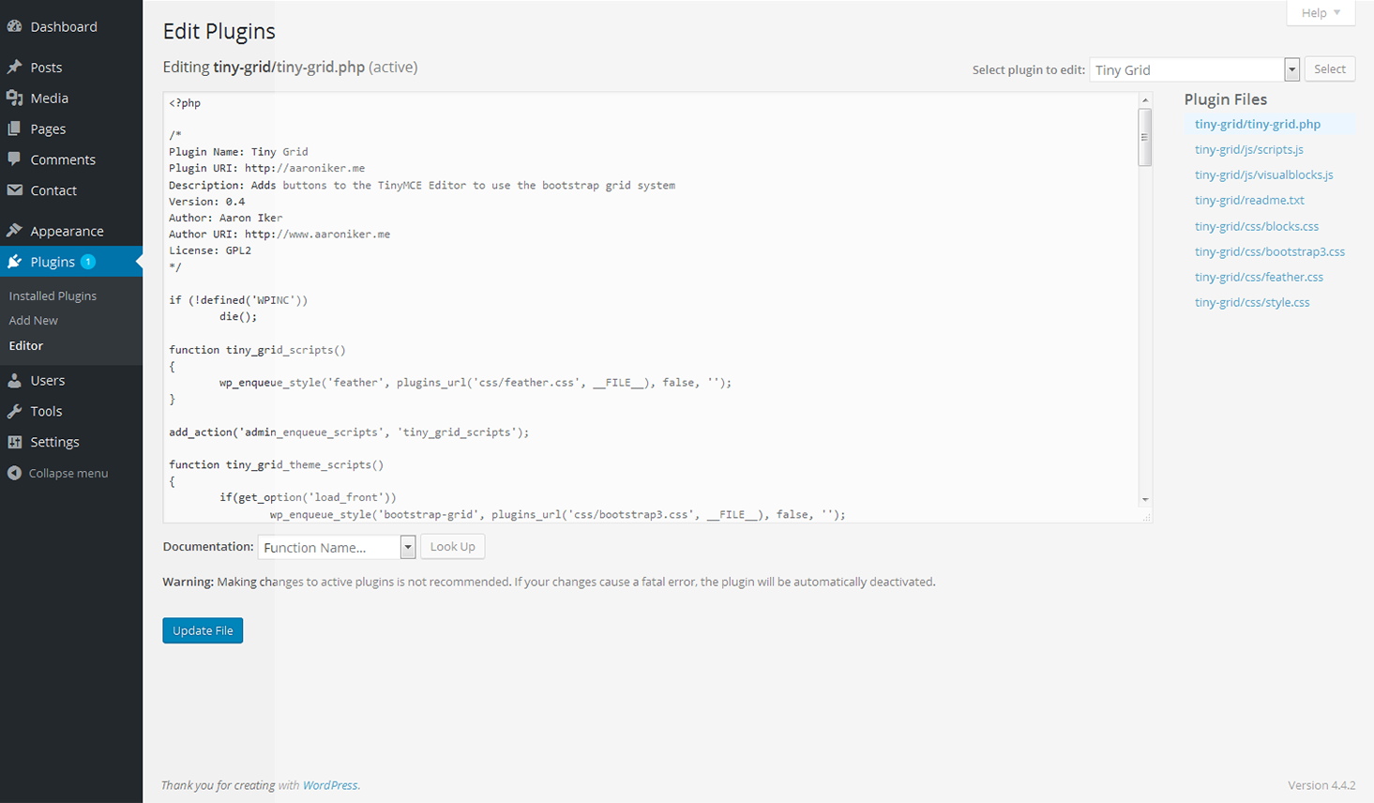Click the Users person icon

click(x=15, y=380)
